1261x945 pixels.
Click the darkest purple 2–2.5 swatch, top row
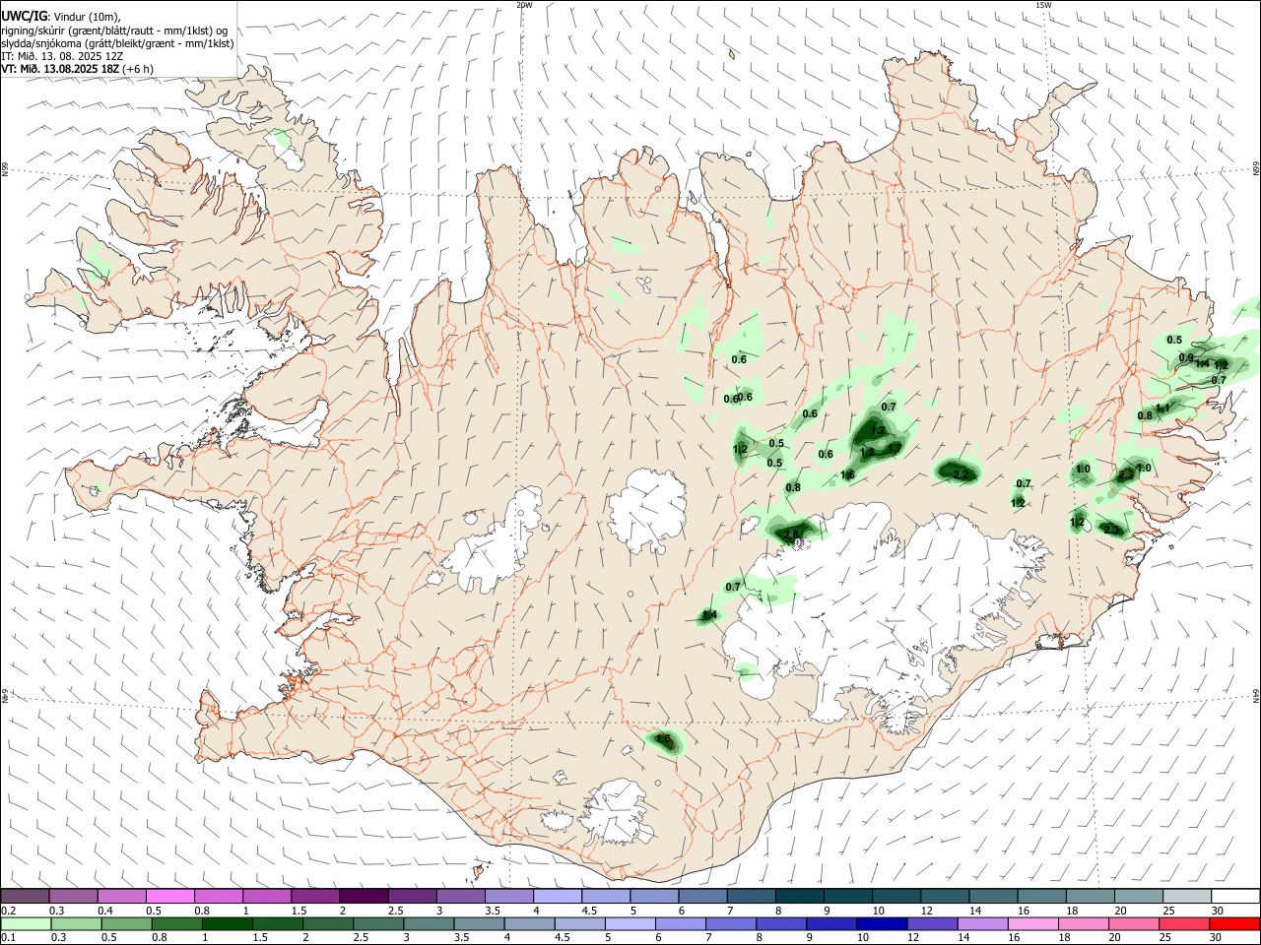point(363,897)
